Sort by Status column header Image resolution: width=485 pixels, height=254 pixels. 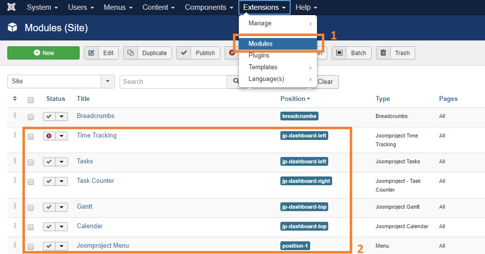[x=56, y=99]
